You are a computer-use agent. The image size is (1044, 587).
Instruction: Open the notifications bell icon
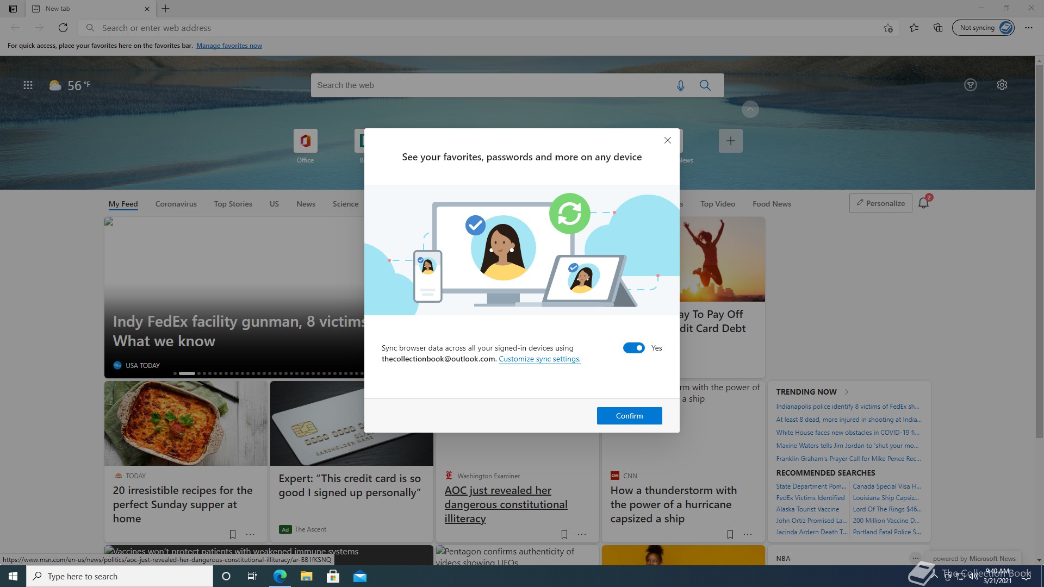point(923,203)
